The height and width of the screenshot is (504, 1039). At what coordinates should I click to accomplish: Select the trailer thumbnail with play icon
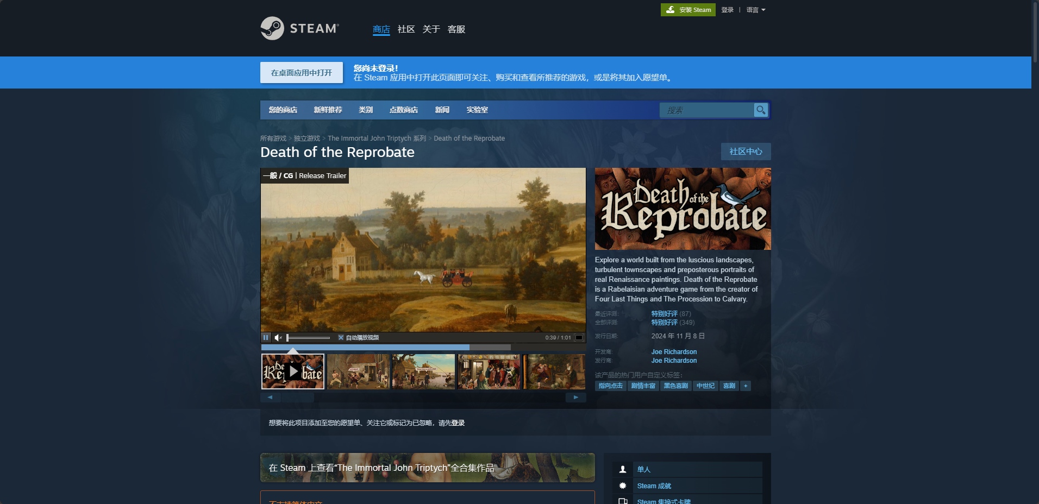pos(293,371)
